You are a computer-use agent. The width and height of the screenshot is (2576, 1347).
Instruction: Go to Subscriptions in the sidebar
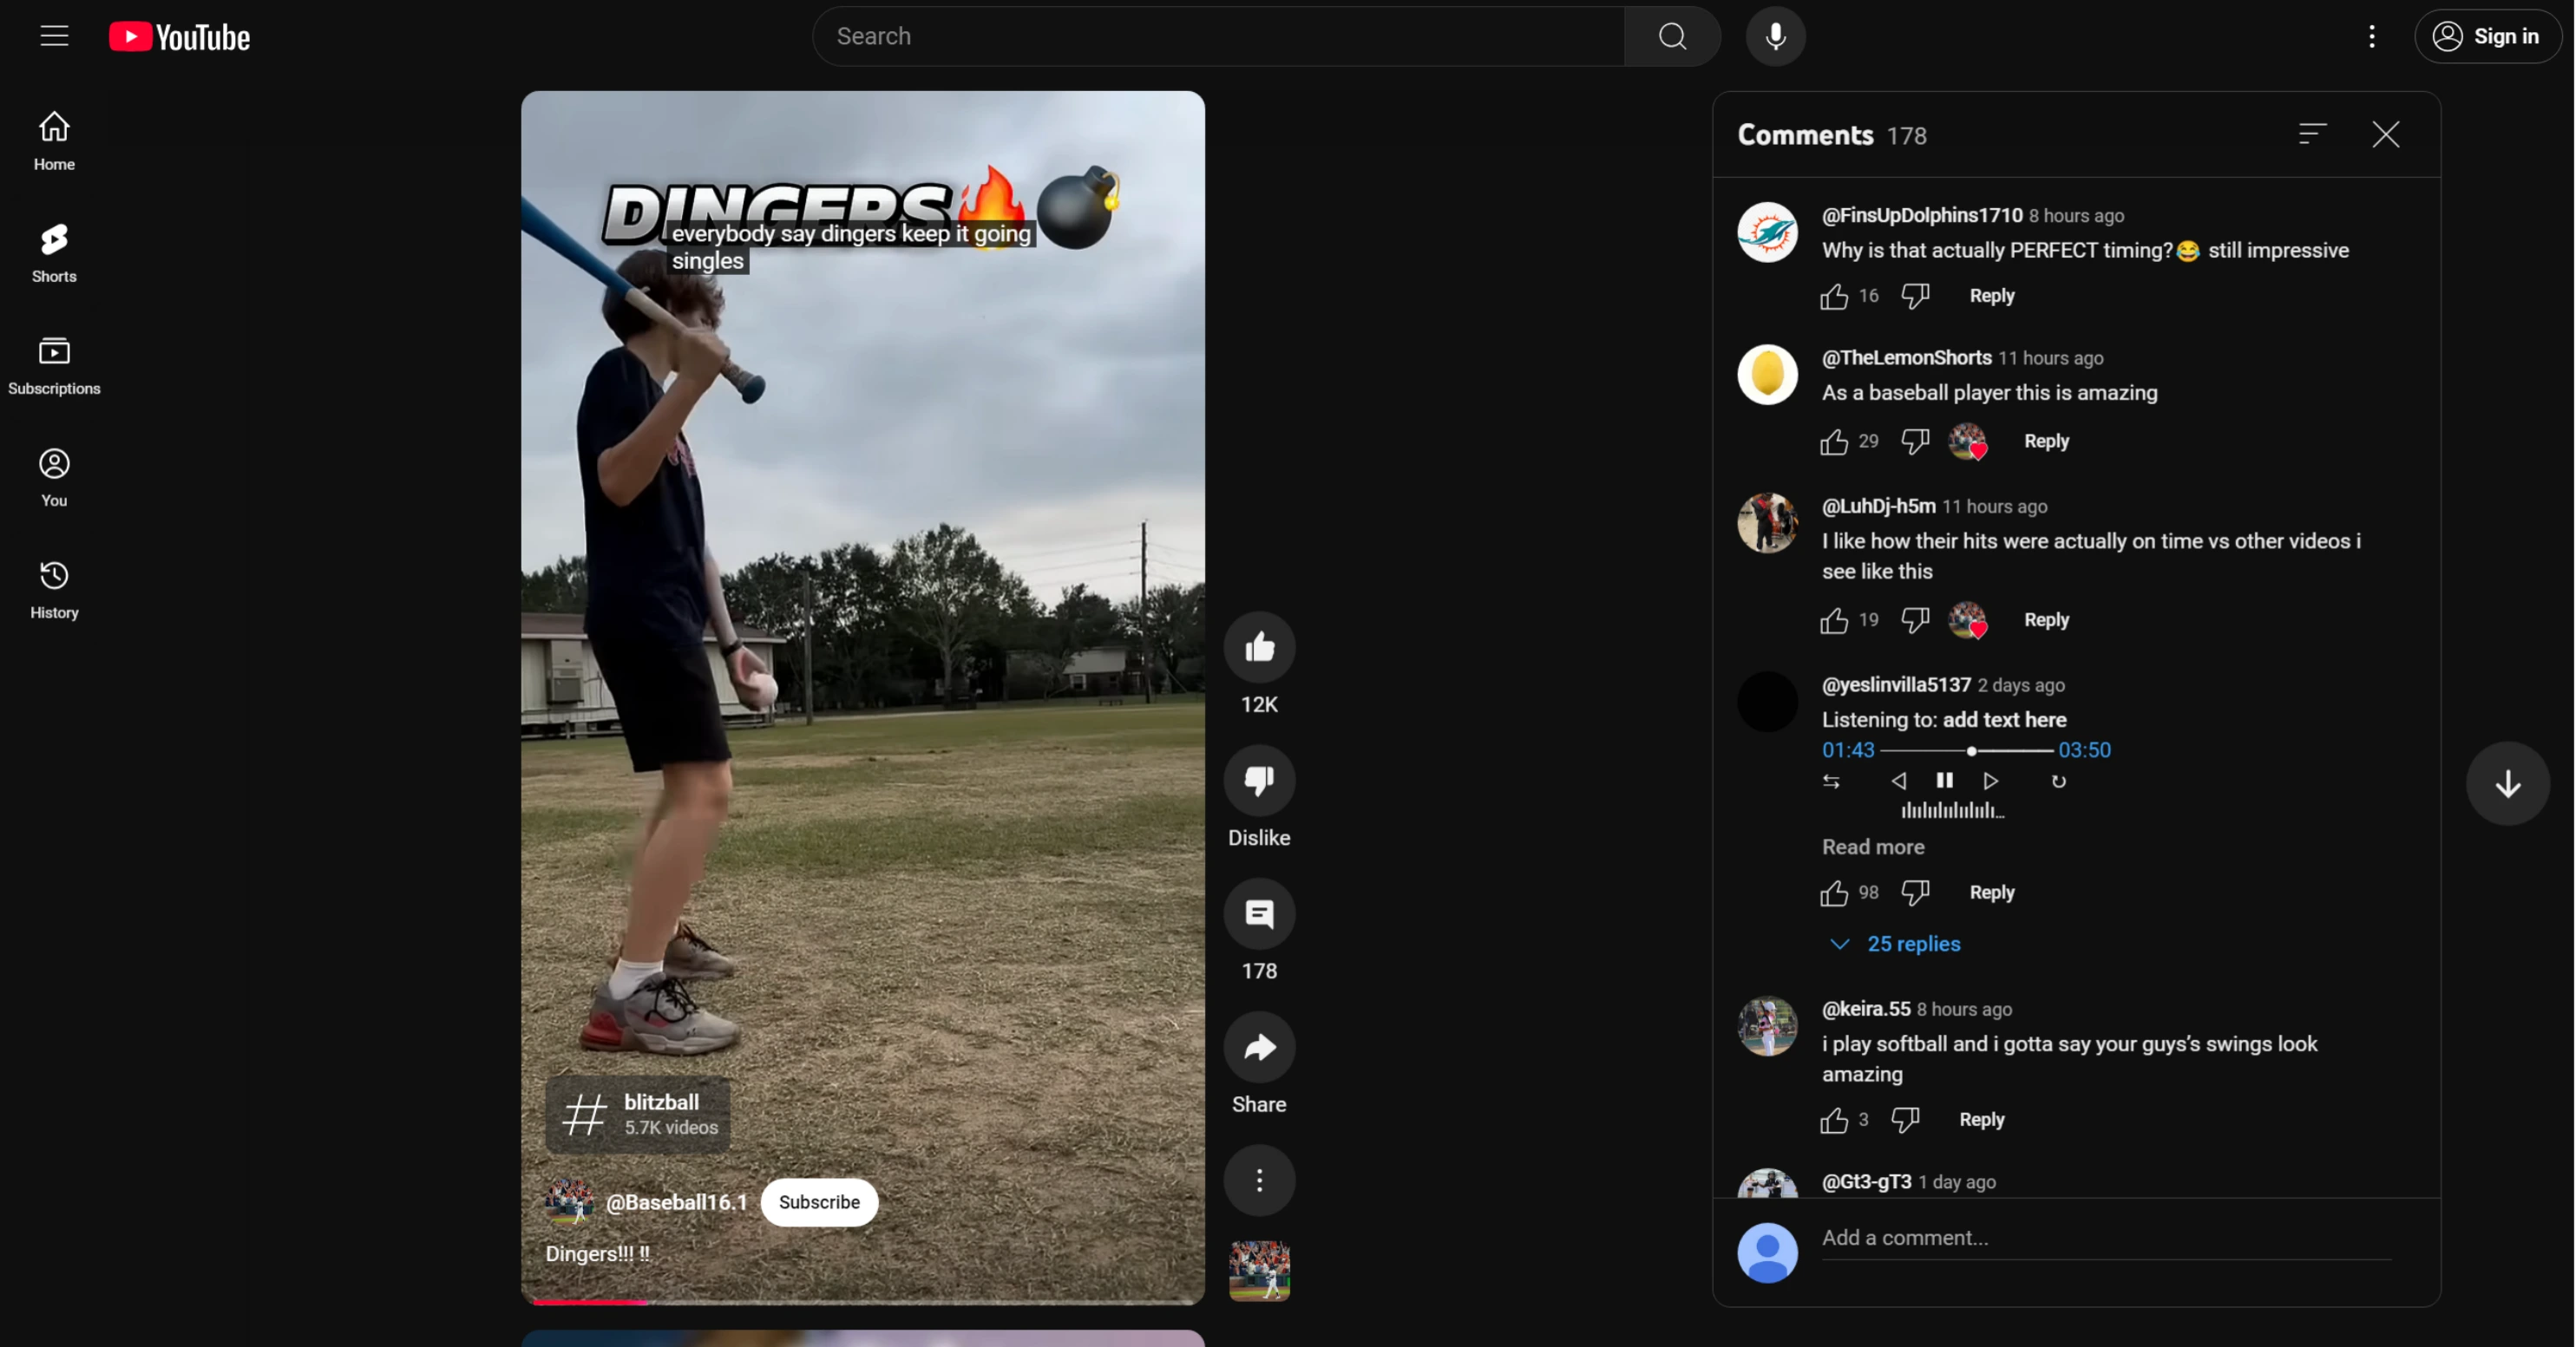click(x=54, y=364)
